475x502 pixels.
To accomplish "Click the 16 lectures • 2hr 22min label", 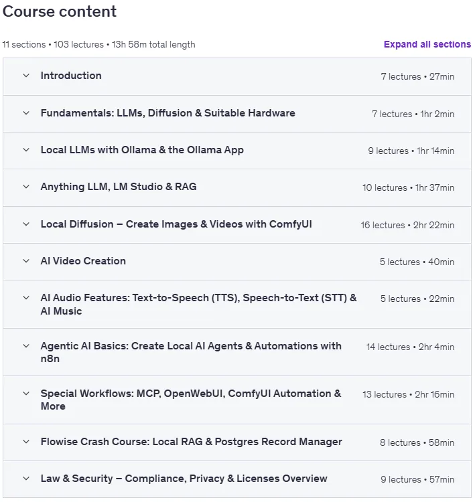I will pyautogui.click(x=407, y=225).
